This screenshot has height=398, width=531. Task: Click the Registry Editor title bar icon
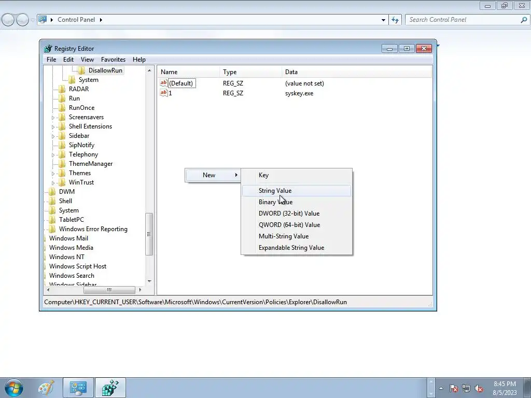(x=48, y=48)
